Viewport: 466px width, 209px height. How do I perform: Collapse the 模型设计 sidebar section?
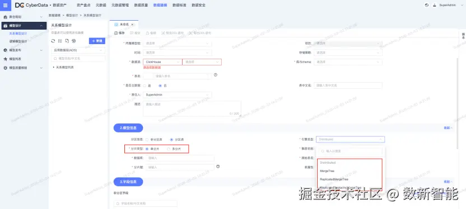coord(41,26)
